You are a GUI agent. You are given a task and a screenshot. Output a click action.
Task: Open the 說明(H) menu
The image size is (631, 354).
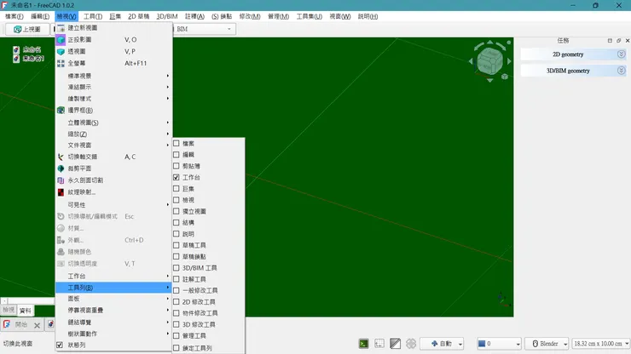coord(368,16)
